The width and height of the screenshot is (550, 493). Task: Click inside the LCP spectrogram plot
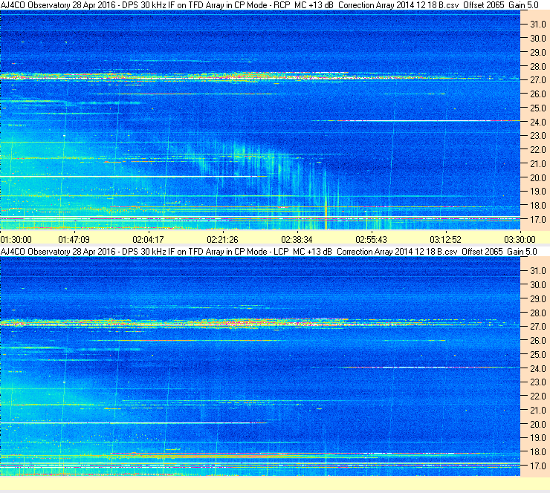point(260,366)
